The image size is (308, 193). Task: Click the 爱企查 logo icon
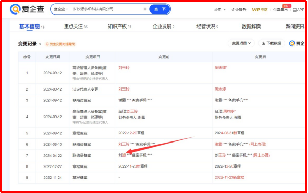pyautogui.click(x=15, y=9)
